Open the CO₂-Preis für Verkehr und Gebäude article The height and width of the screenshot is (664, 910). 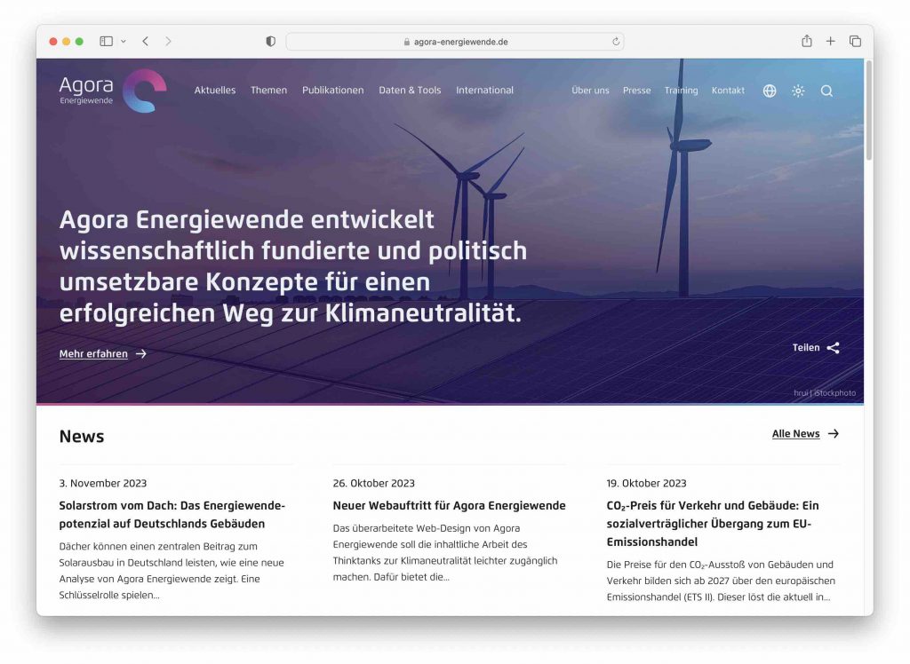click(x=713, y=524)
